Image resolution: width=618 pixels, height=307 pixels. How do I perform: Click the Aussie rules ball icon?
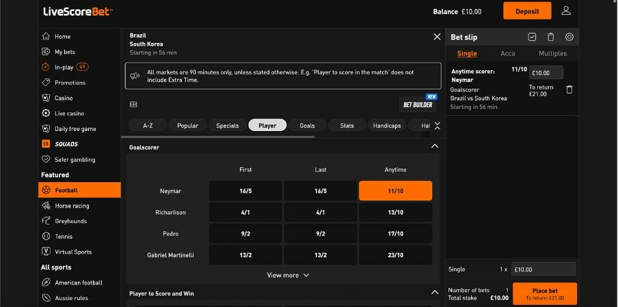46,298
